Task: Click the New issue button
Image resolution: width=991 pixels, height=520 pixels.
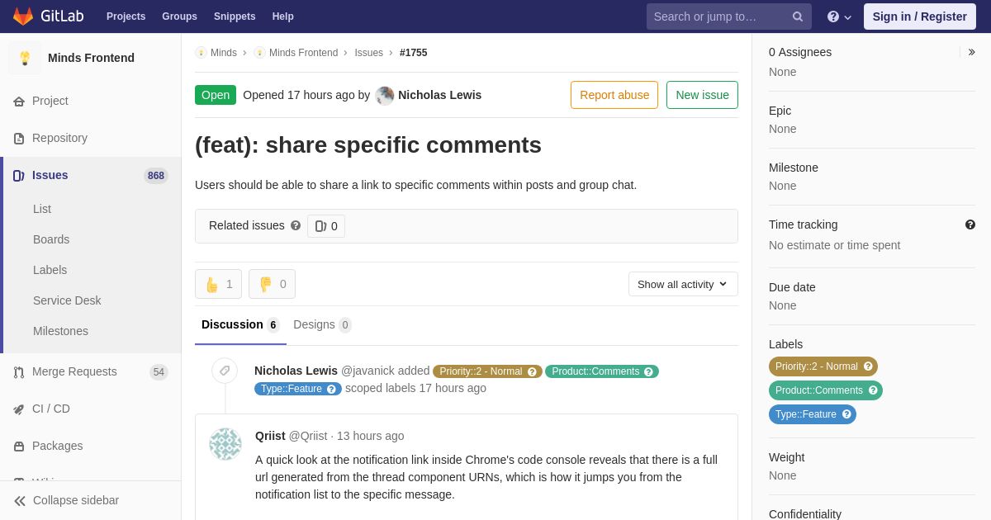Action: coord(702,95)
